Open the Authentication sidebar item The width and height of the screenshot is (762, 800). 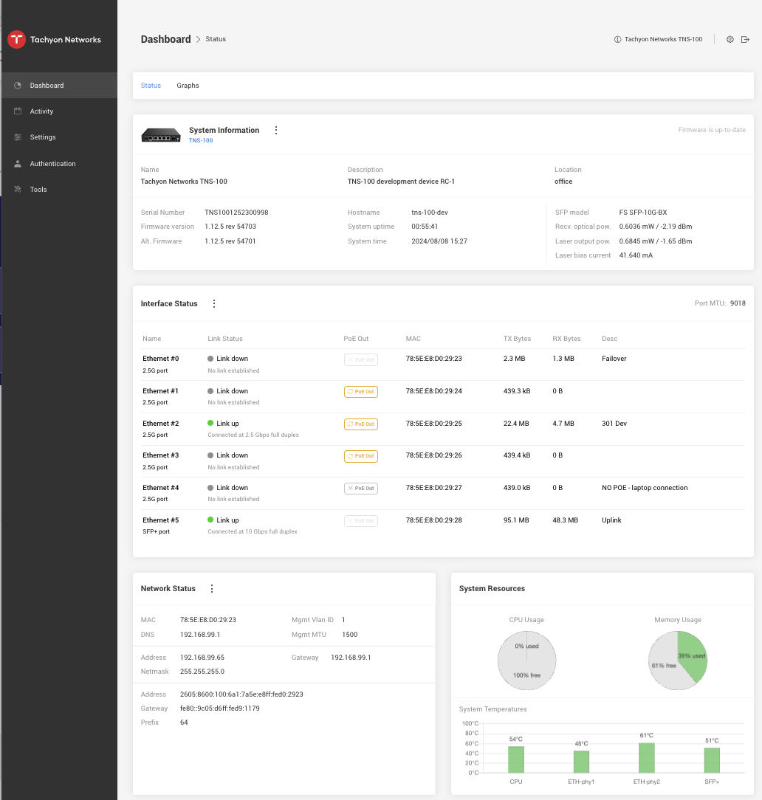pyautogui.click(x=58, y=163)
